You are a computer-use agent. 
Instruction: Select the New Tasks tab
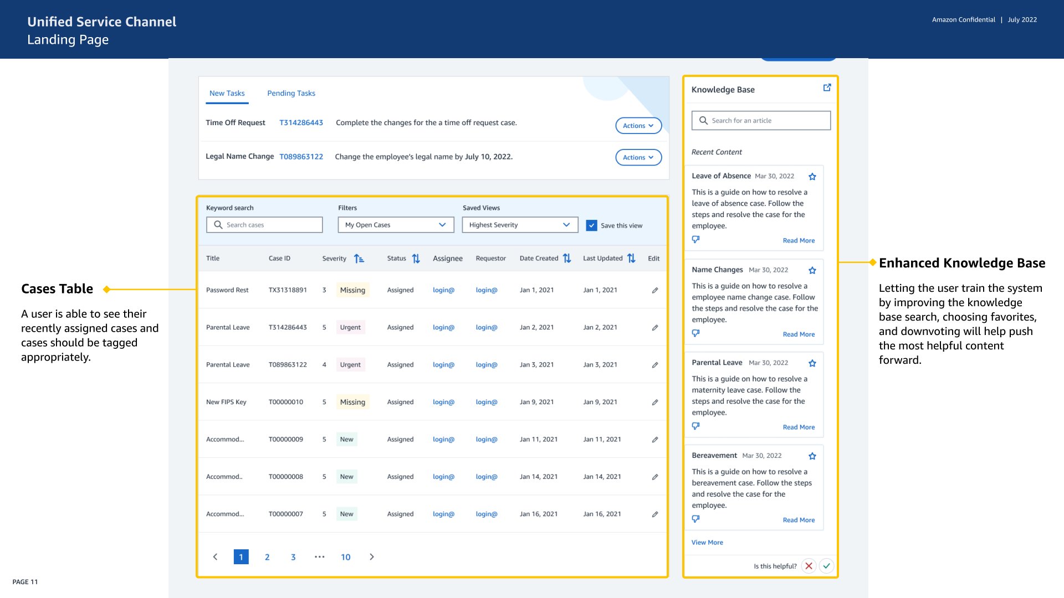[x=227, y=93]
